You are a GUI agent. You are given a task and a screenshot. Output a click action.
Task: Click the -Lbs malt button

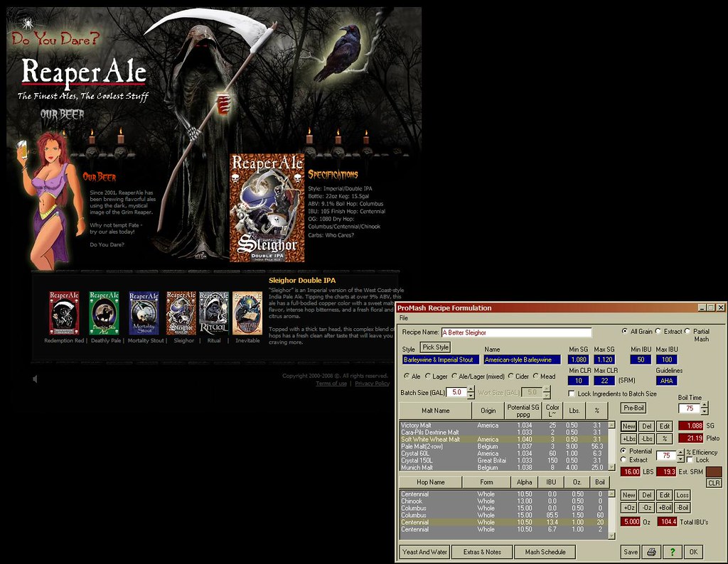(x=647, y=438)
